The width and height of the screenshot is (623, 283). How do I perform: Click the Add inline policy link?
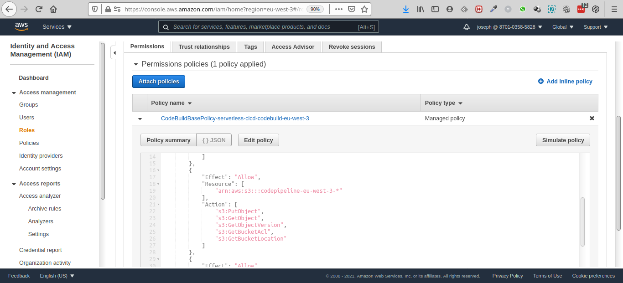565,82
